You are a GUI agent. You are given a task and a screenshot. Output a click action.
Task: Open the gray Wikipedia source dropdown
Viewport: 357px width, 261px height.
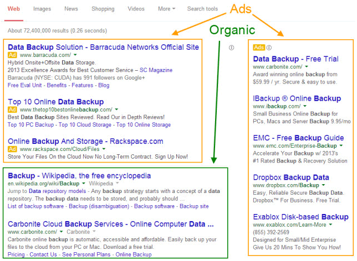[104, 184]
